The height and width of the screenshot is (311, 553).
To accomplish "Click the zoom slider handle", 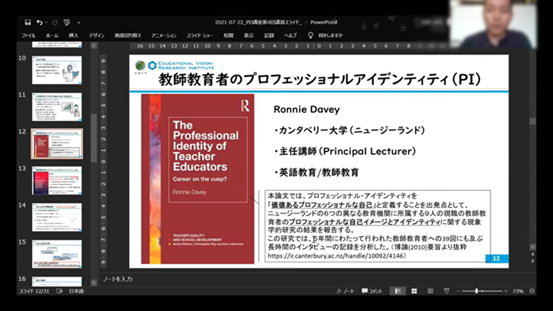I will click(477, 291).
